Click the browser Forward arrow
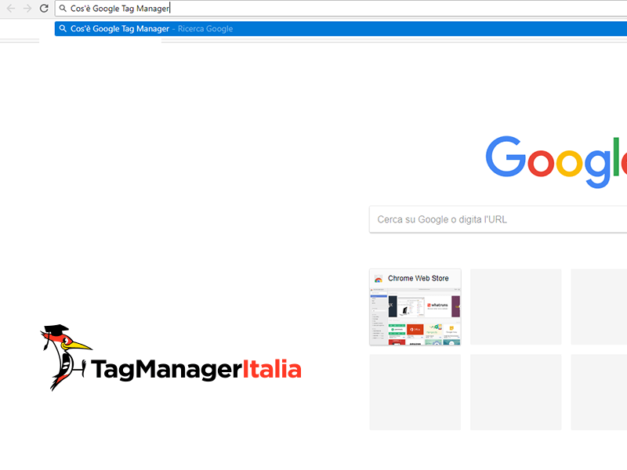627x470 pixels. (27, 9)
